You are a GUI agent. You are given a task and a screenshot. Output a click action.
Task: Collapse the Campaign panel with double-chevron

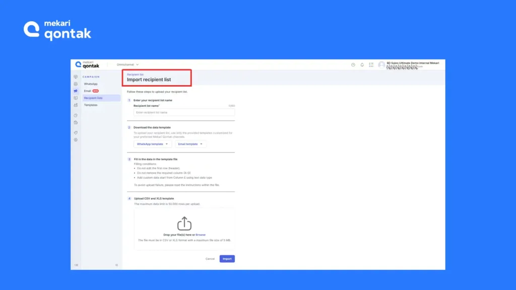click(116, 265)
